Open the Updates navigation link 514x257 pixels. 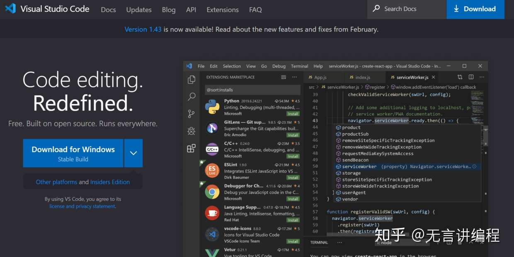coord(139,10)
